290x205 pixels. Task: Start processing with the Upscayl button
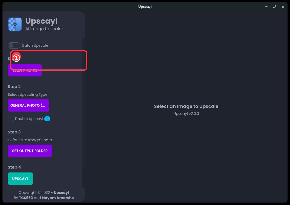tap(20, 179)
